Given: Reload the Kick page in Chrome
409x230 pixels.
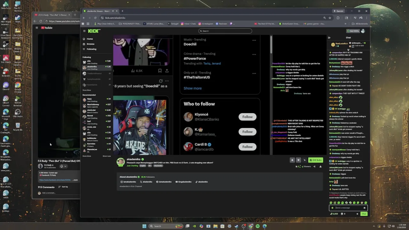Looking at the screenshot, I should [x=95, y=18].
